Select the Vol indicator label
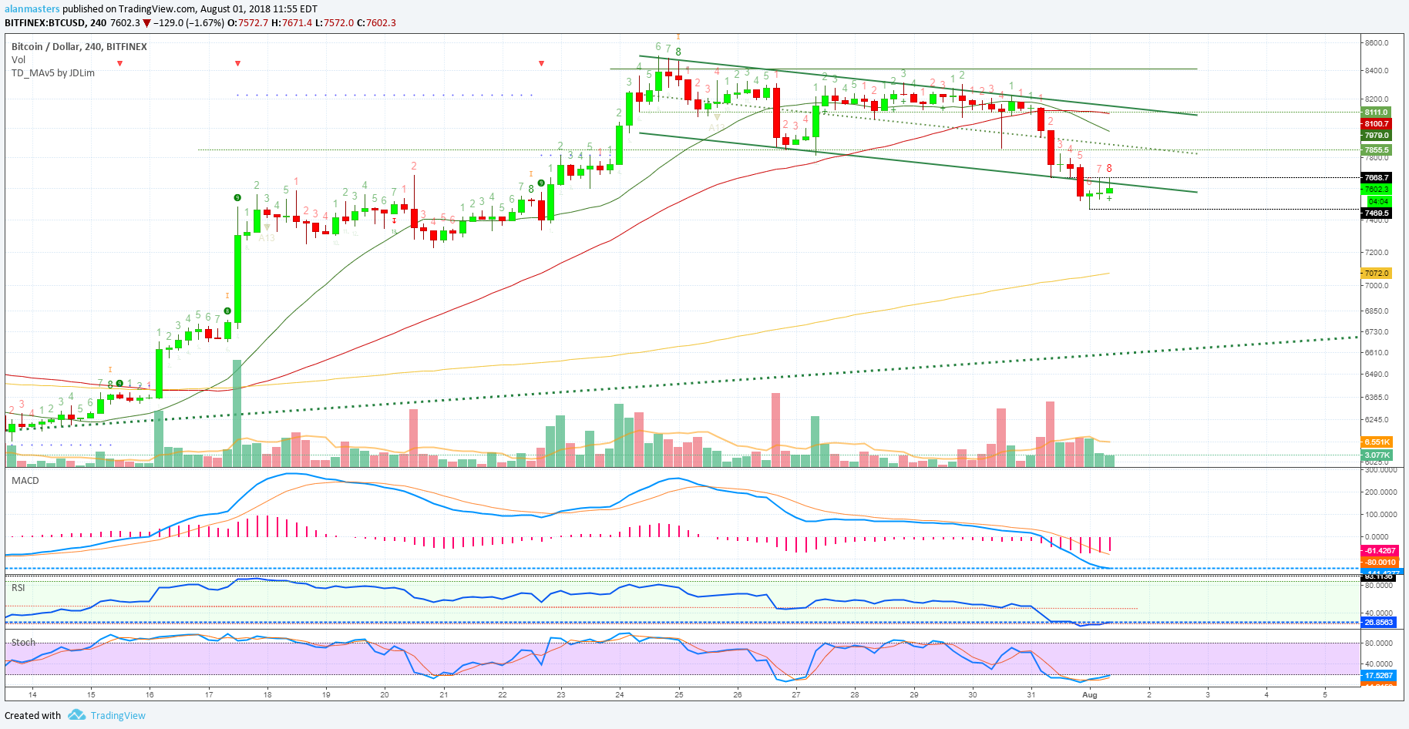This screenshot has width=1409, height=729. pos(18,59)
